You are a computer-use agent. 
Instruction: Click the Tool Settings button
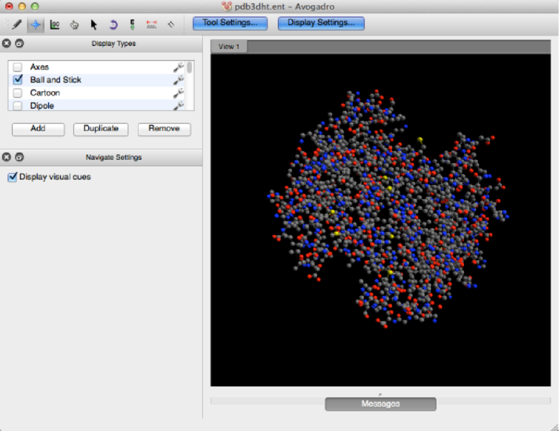click(230, 23)
